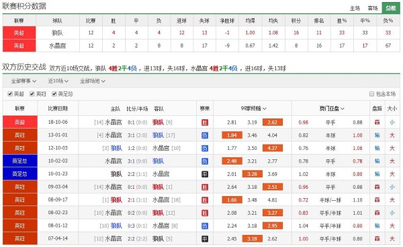Open the 2:2 score of 10-01-23 match
The width and height of the screenshot is (403, 247).
131,174
